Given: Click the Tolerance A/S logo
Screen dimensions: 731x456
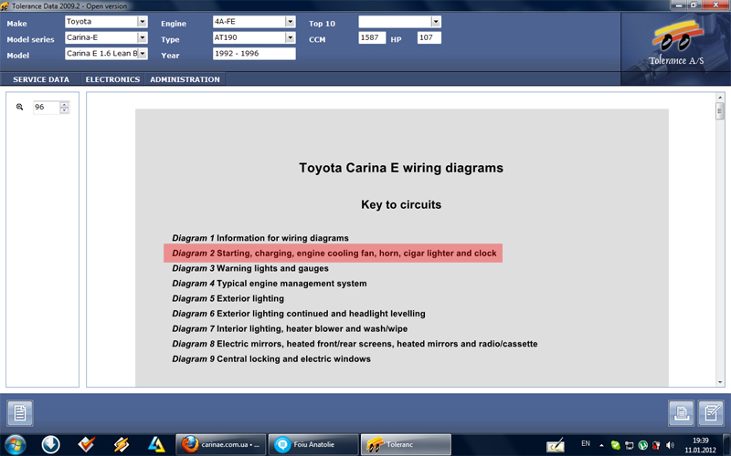Looking at the screenshot, I should [676, 43].
